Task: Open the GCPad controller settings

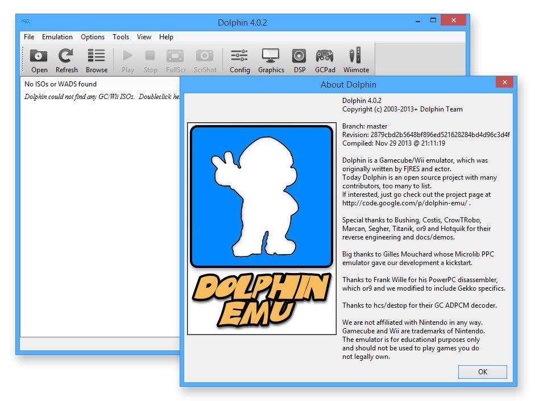Action: click(x=325, y=60)
